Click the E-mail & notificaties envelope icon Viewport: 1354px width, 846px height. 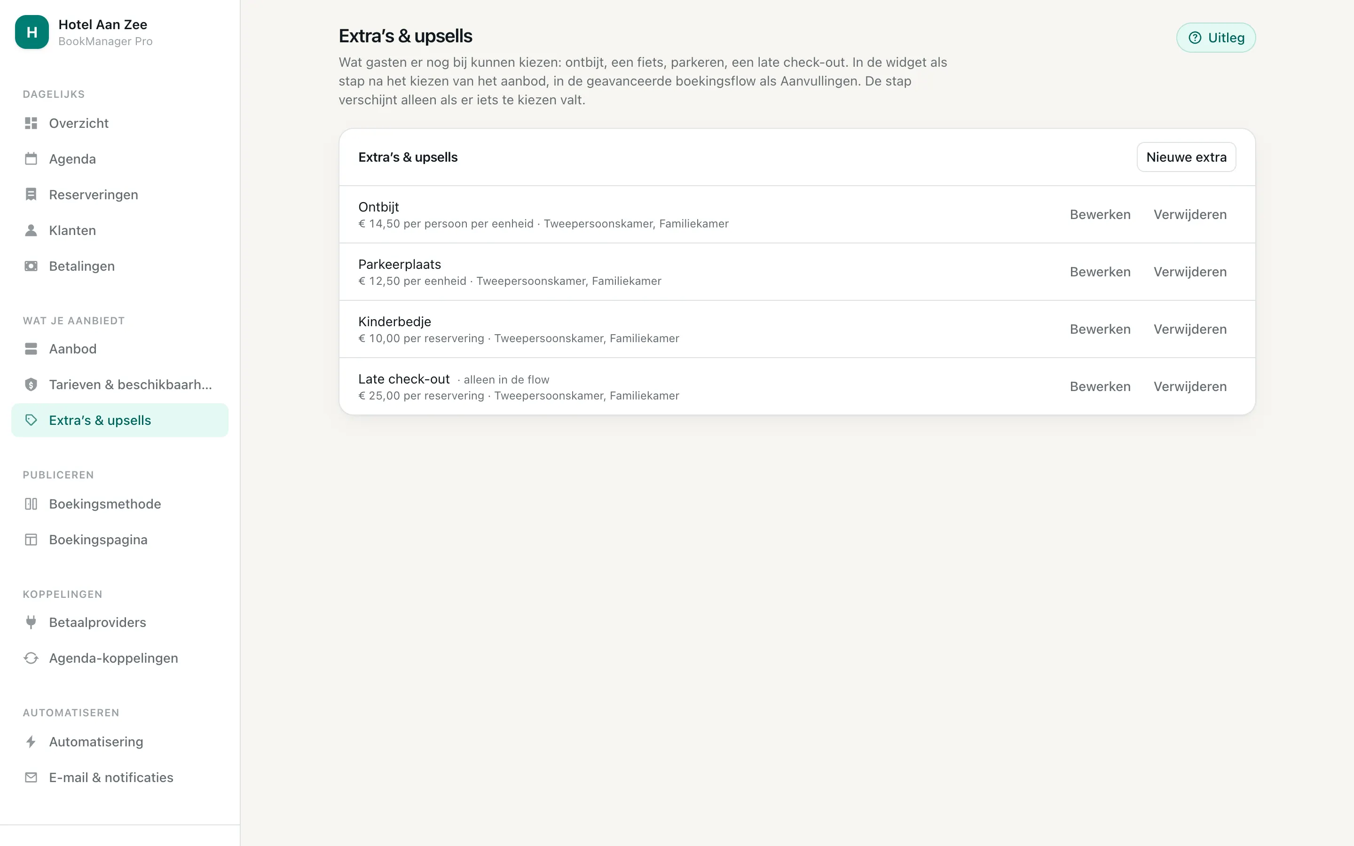coord(31,778)
